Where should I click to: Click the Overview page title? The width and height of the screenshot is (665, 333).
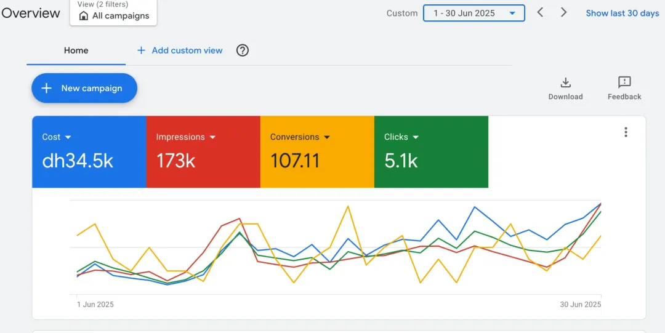coord(31,13)
